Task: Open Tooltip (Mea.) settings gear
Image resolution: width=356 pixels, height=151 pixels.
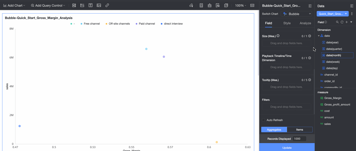Action: pyautogui.click(x=310, y=80)
